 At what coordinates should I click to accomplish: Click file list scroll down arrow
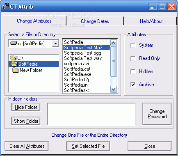pyautogui.click(x=114, y=89)
